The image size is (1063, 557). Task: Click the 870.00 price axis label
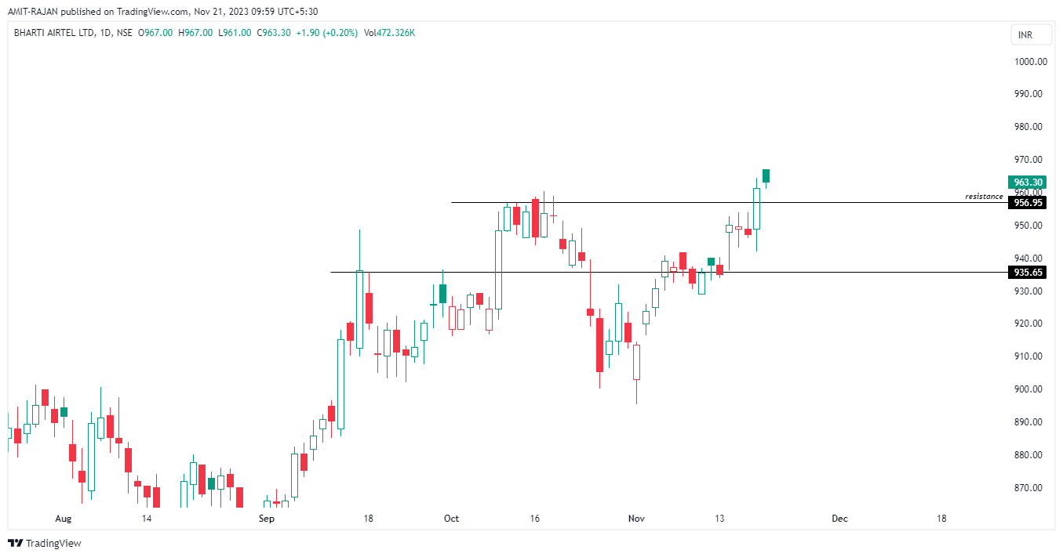[x=1028, y=488]
